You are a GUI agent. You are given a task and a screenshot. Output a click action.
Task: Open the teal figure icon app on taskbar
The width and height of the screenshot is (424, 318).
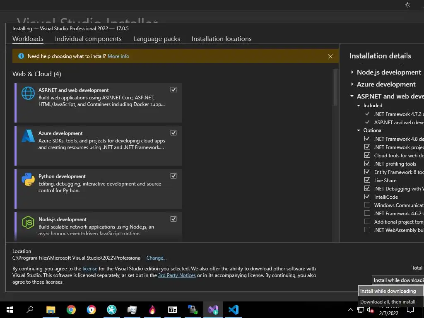coord(112,309)
